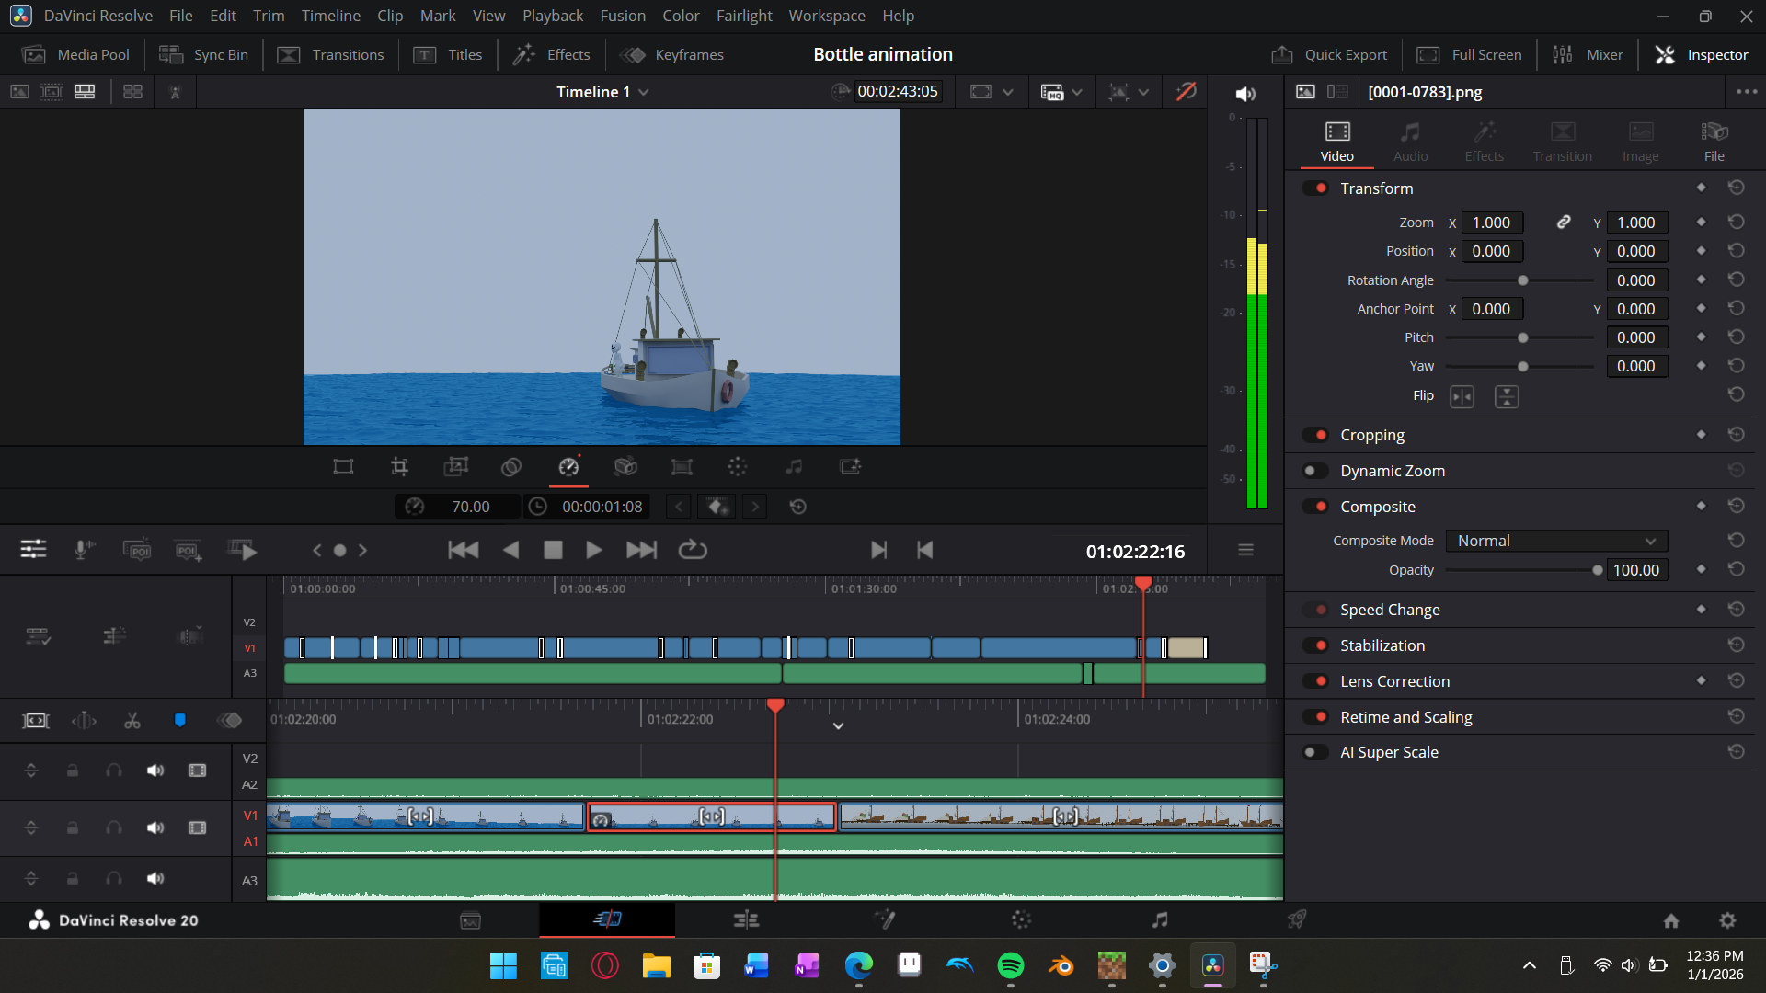Select the Dynamic Zoom tool icon
The height and width of the screenshot is (993, 1766).
pyautogui.click(x=456, y=467)
